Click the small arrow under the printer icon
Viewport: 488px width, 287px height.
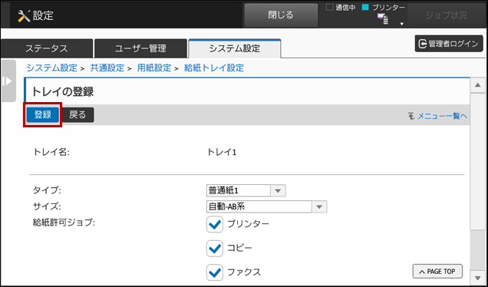(x=402, y=24)
